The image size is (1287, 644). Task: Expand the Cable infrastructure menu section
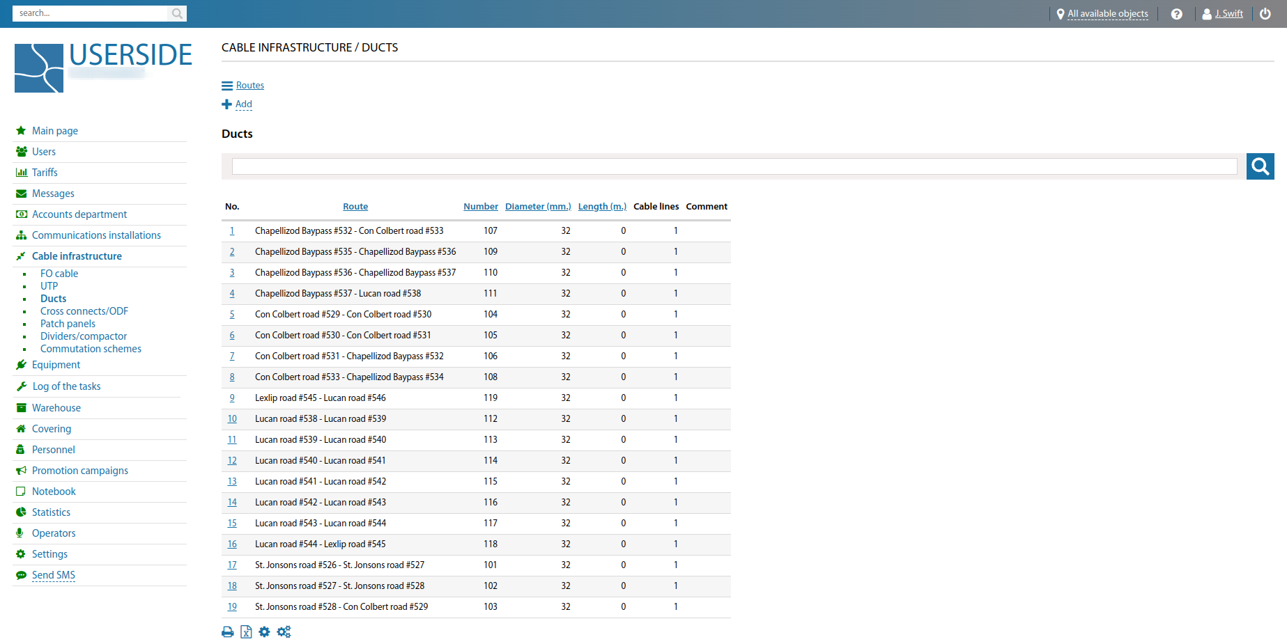pyautogui.click(x=77, y=256)
